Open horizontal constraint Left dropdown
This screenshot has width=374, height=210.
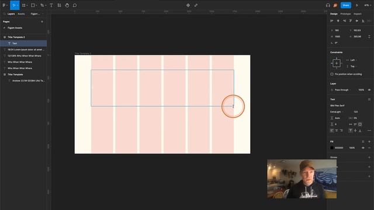tap(353, 60)
